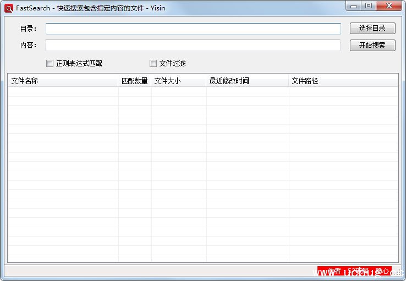The width and height of the screenshot is (406, 281).
Task: Enable the 正则表达式匹配 checkbox
Action: point(50,63)
